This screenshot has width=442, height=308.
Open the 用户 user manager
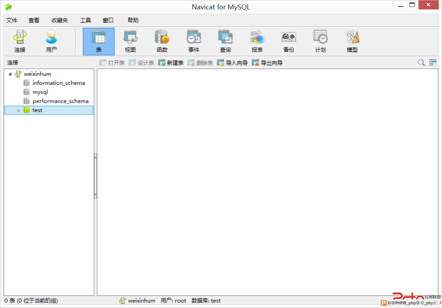pyautogui.click(x=51, y=41)
